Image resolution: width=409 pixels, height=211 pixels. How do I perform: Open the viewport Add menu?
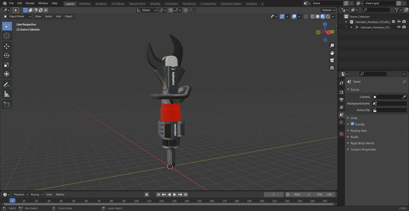pyautogui.click(x=58, y=16)
